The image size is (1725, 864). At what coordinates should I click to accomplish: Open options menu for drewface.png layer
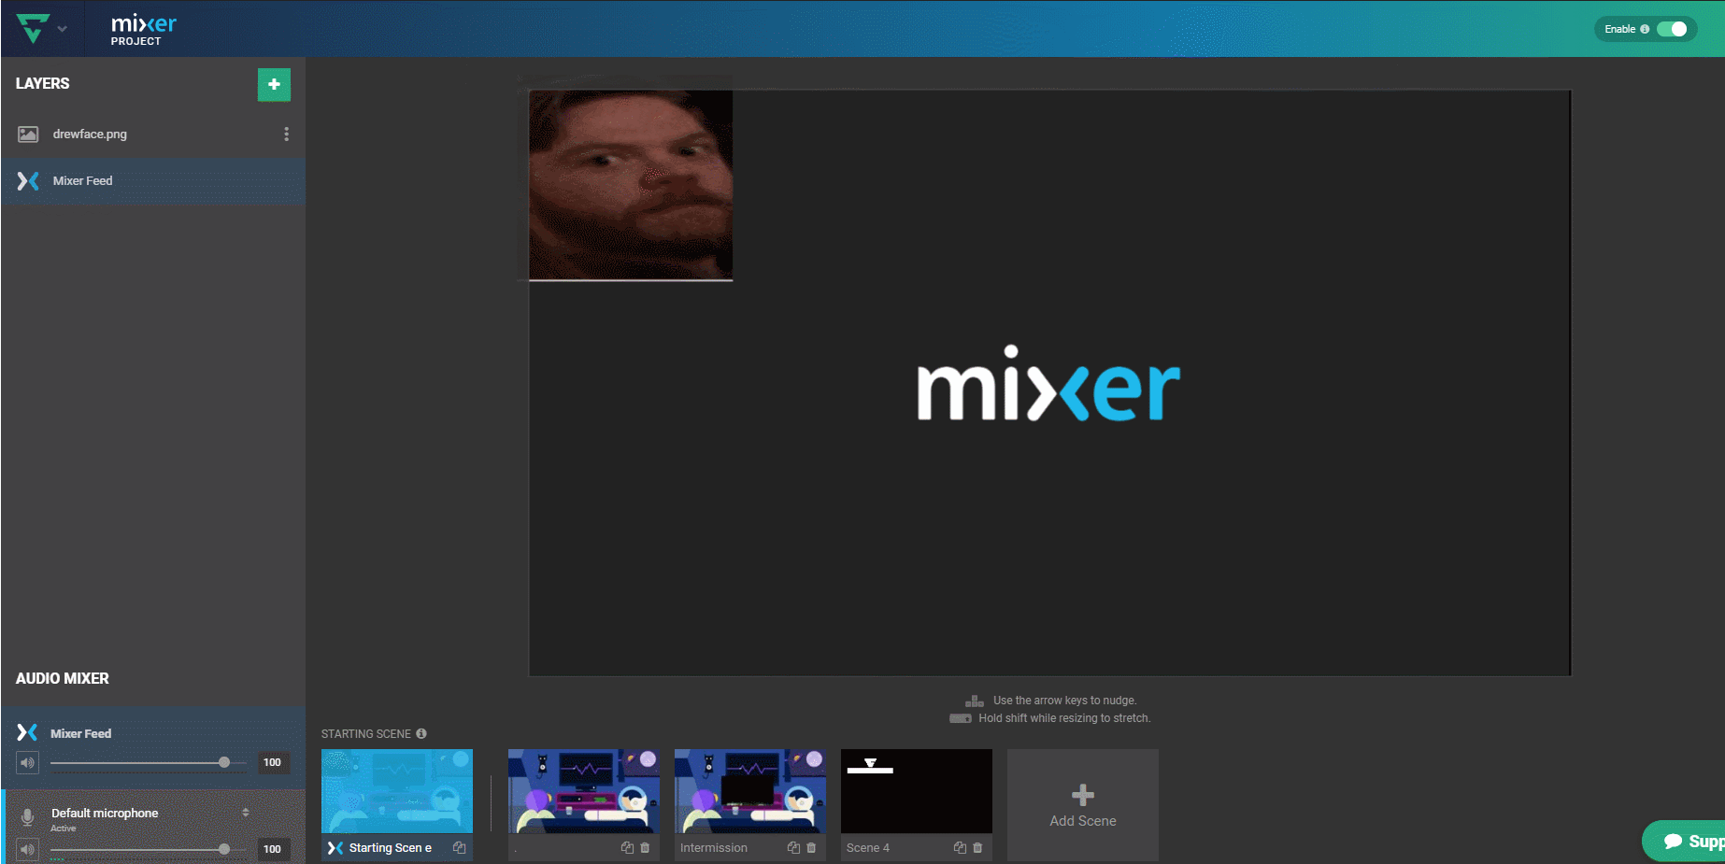(286, 135)
